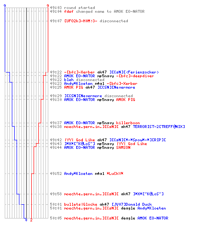
Task: Click killerboon victim at 49:37
Action: (x=128, y=123)
